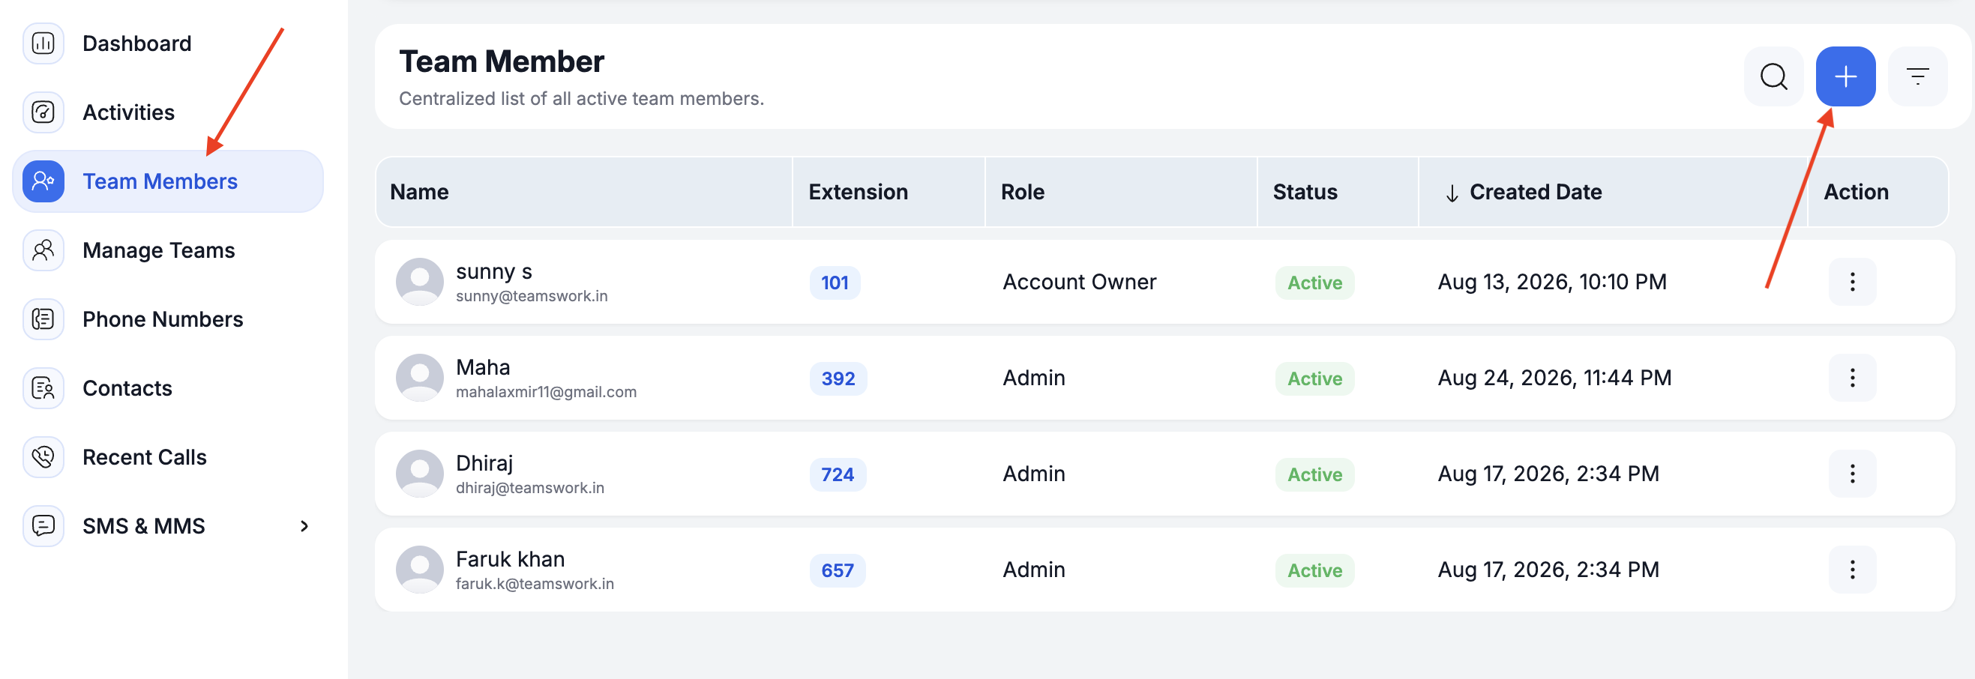Open the filter icon next to add button

[1917, 76]
